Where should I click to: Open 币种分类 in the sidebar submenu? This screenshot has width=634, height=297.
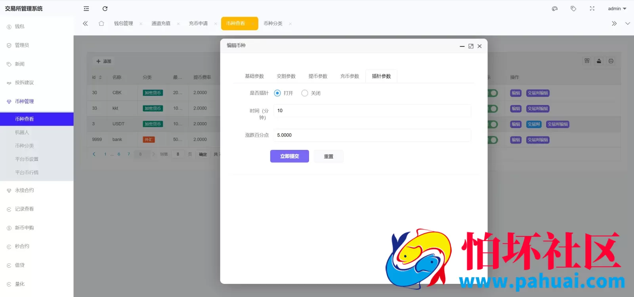(36, 146)
